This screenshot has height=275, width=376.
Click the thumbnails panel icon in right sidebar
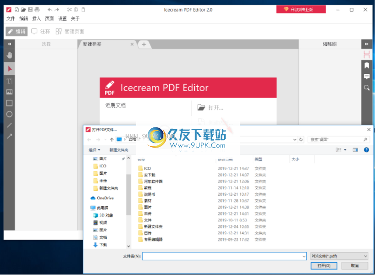pos(367,55)
